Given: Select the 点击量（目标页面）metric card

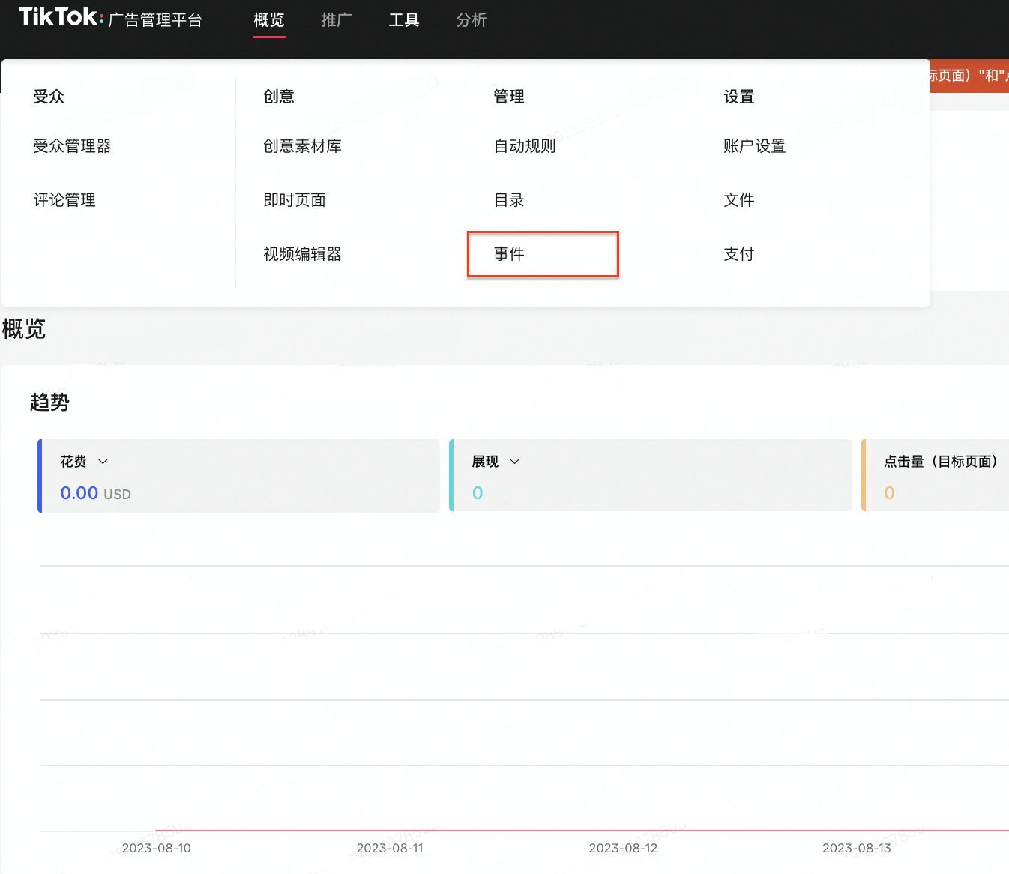Looking at the screenshot, I should (x=937, y=476).
